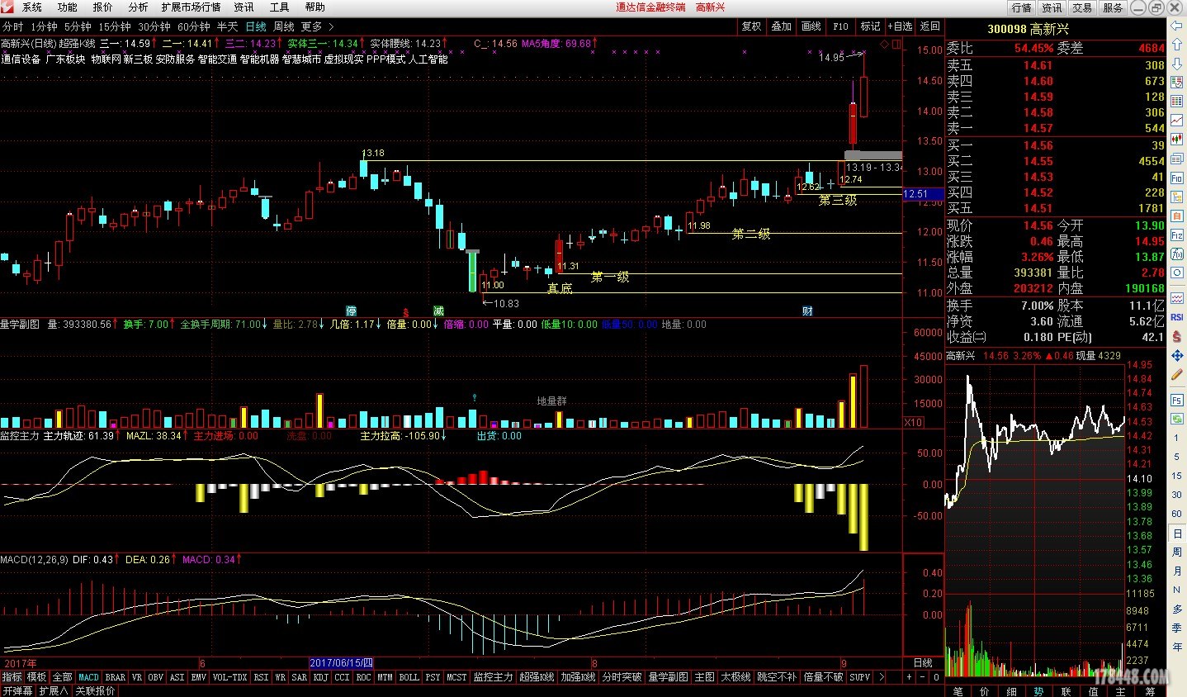Open the 扩展市场行情 menu
Image resolution: width=1187 pixels, height=697 pixels.
191,7
